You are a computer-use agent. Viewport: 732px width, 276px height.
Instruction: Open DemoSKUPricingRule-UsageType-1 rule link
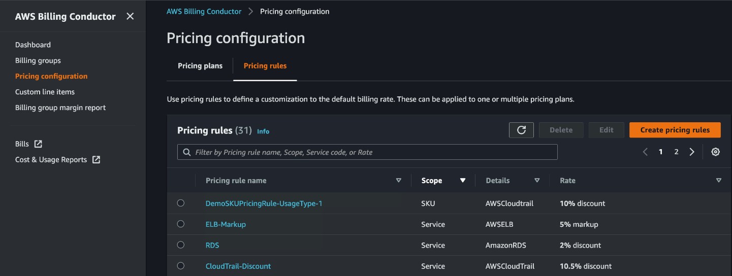pos(264,203)
